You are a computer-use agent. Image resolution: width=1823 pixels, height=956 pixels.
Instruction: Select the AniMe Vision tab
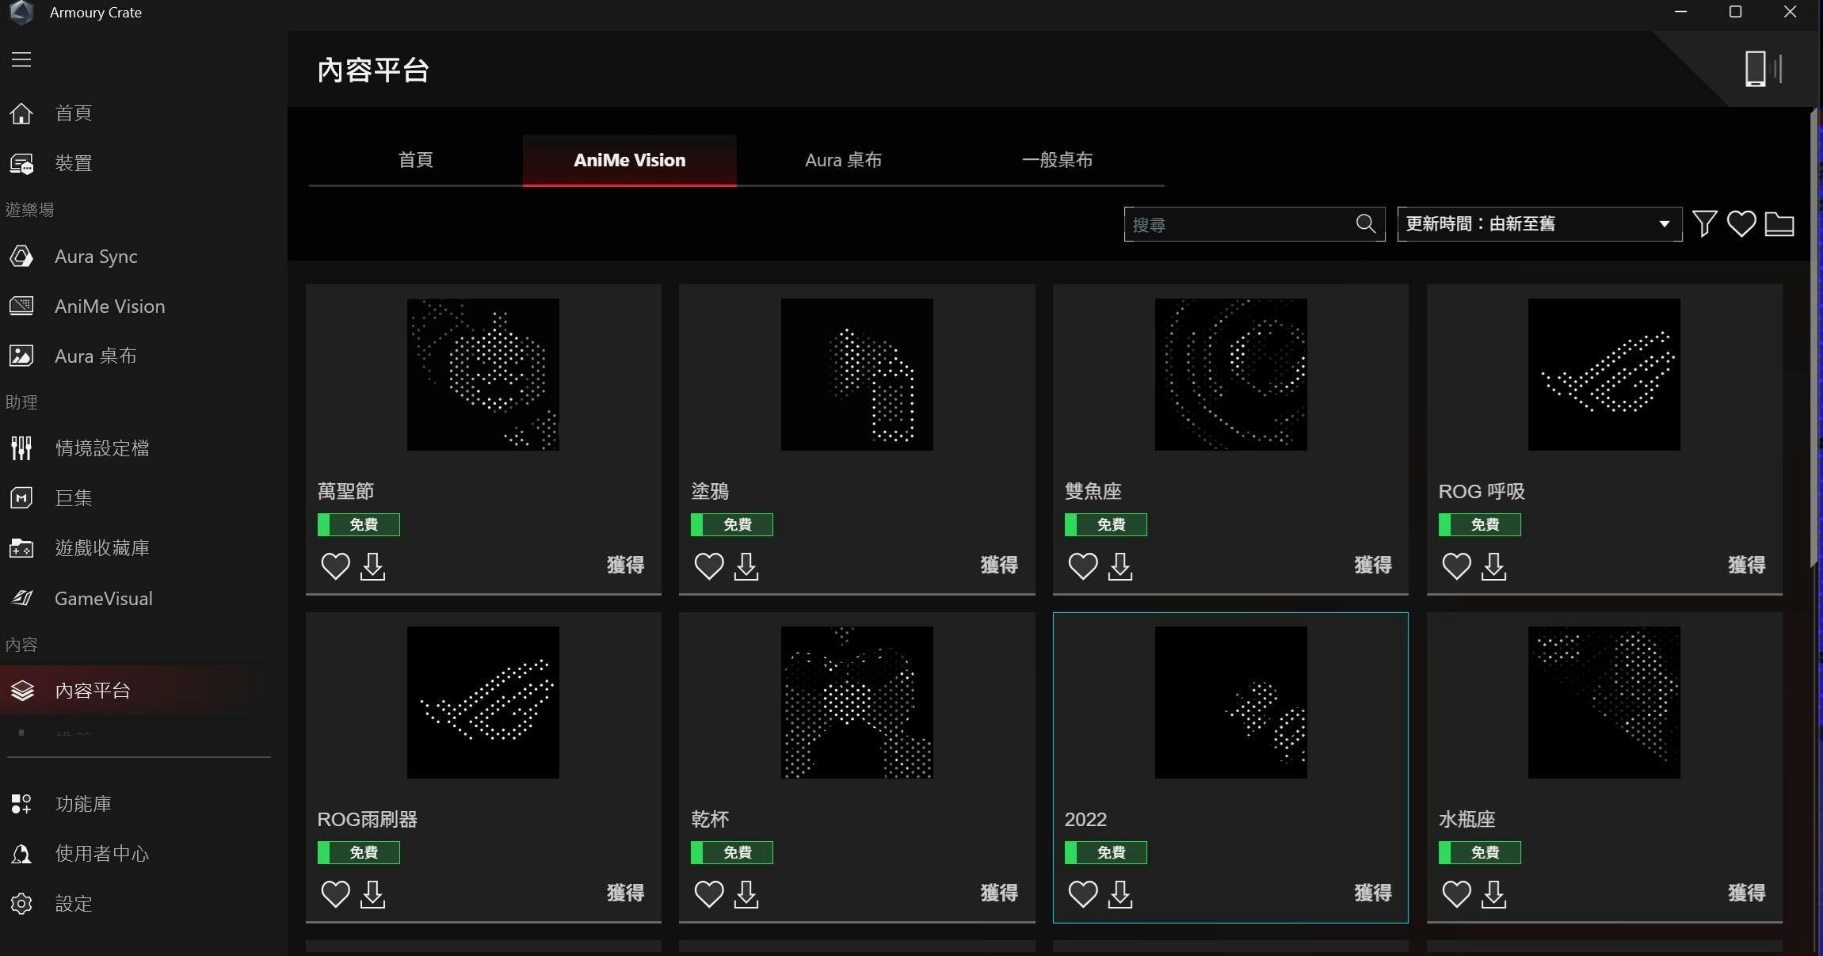click(630, 160)
